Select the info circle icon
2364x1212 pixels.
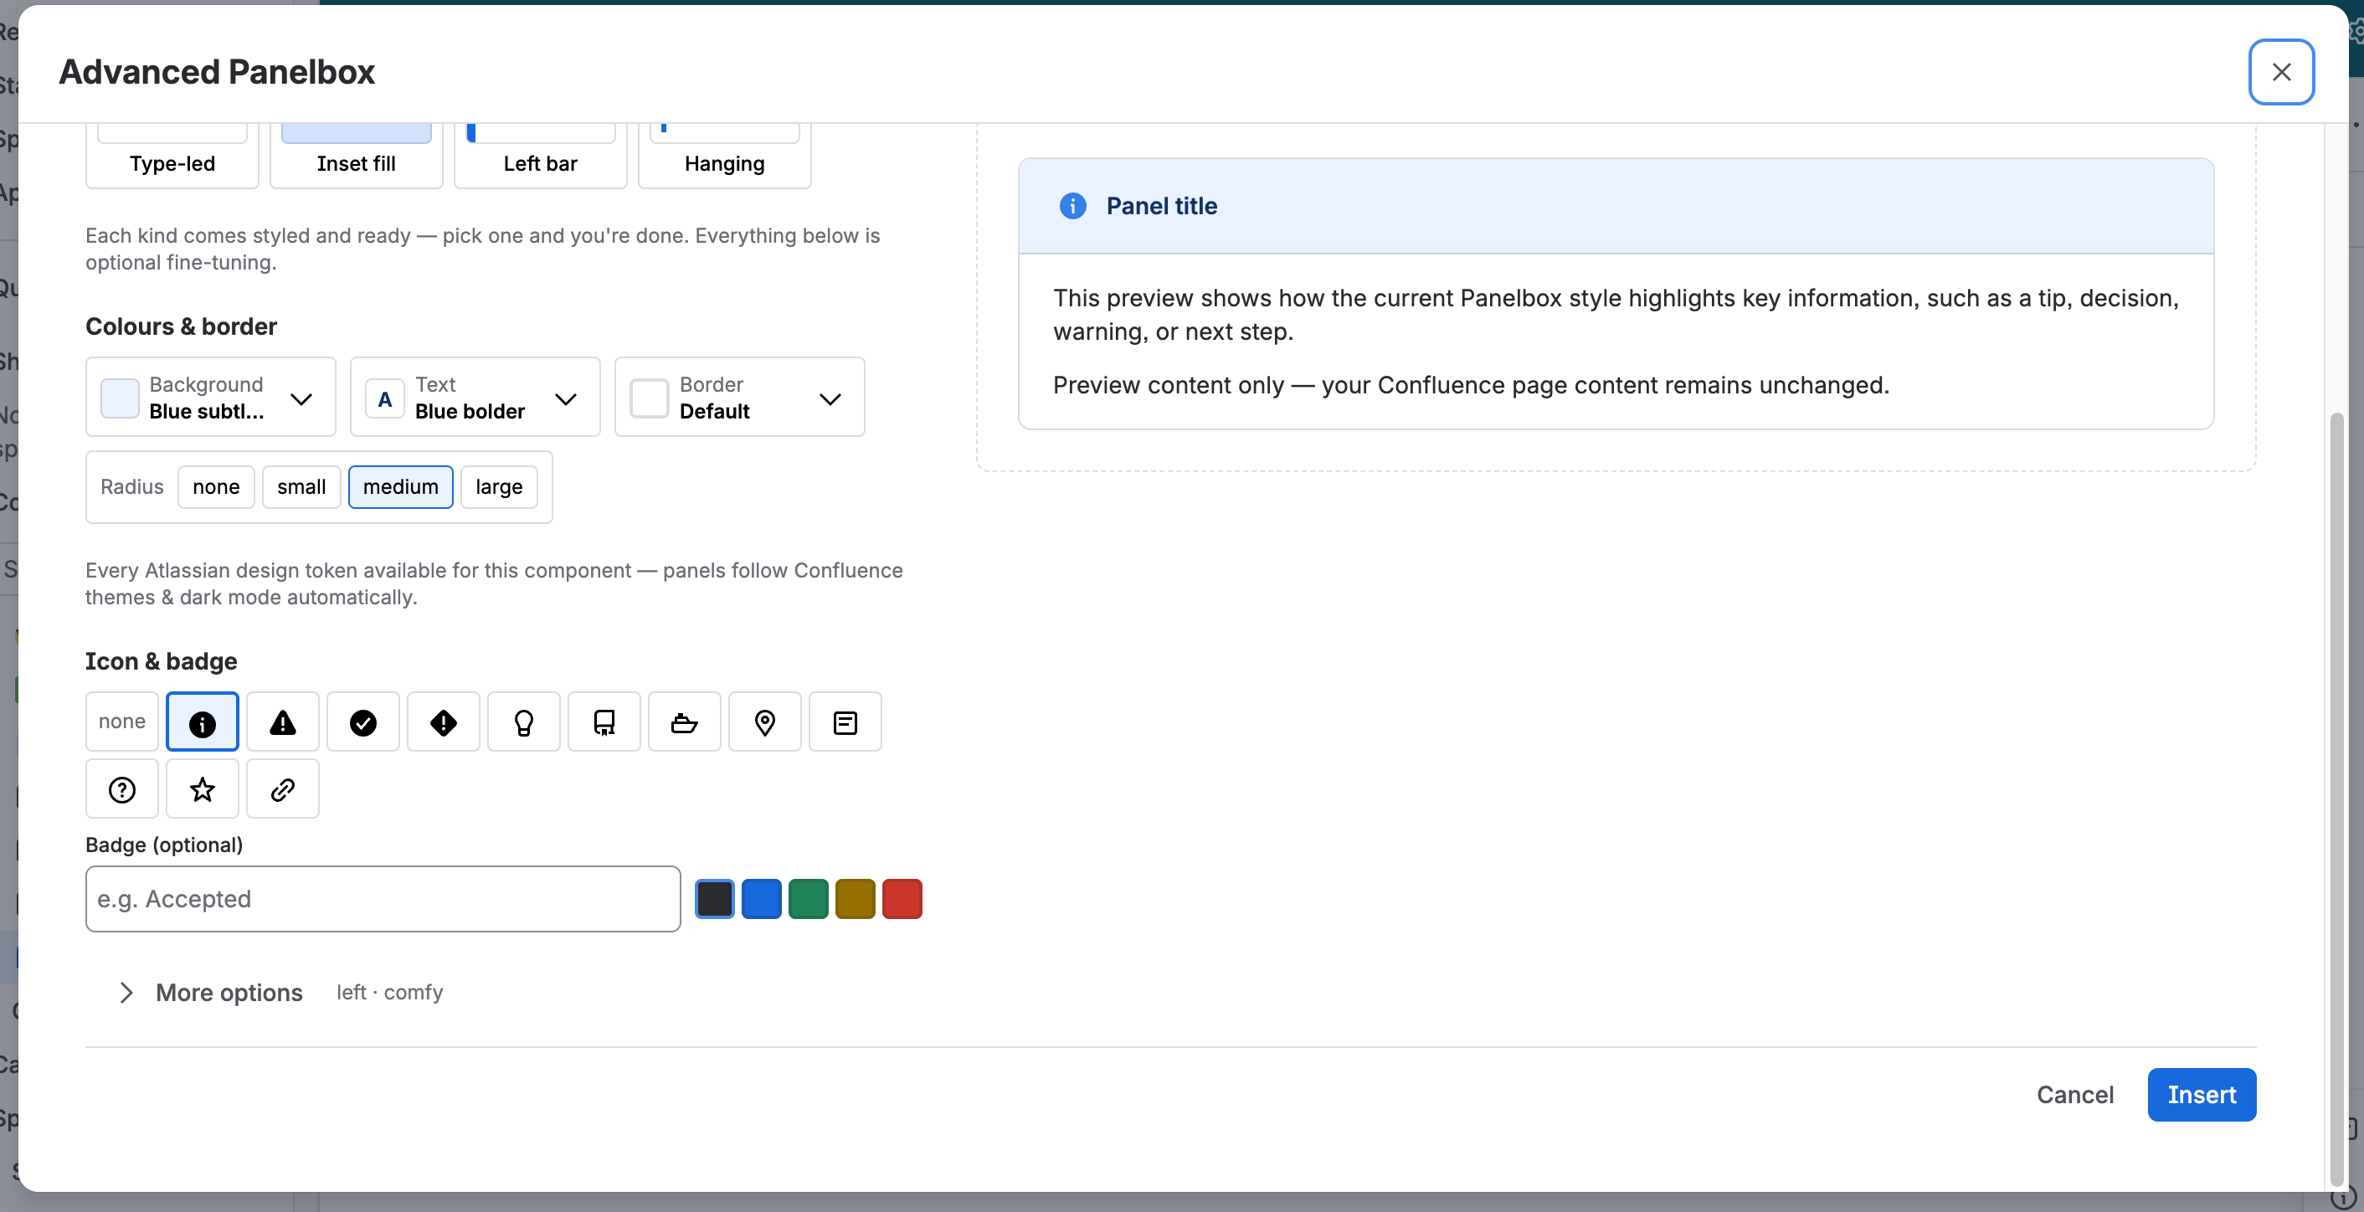tap(202, 722)
